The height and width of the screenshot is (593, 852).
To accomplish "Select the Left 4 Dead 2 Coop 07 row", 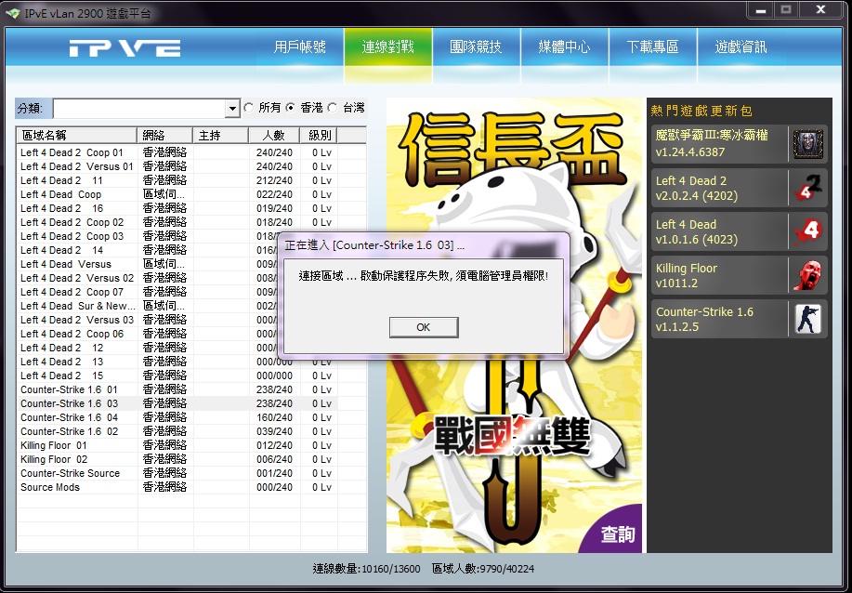I will (148, 292).
